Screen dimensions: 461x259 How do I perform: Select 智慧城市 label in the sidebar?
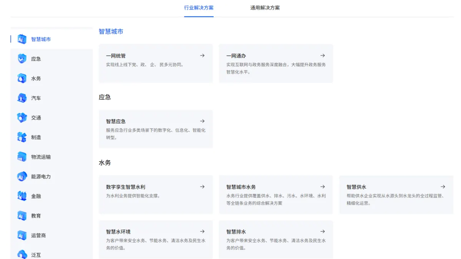point(41,39)
